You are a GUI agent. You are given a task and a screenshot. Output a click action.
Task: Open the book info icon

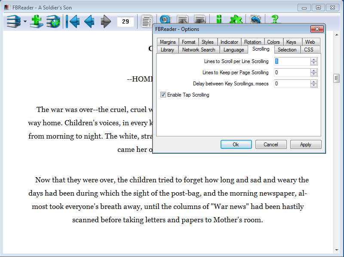[219, 19]
